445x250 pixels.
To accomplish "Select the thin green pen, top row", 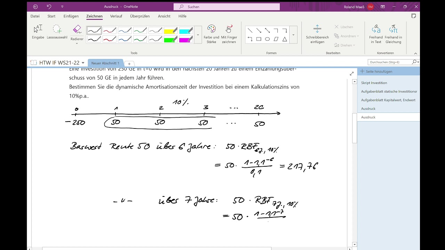I will coord(140,30).
